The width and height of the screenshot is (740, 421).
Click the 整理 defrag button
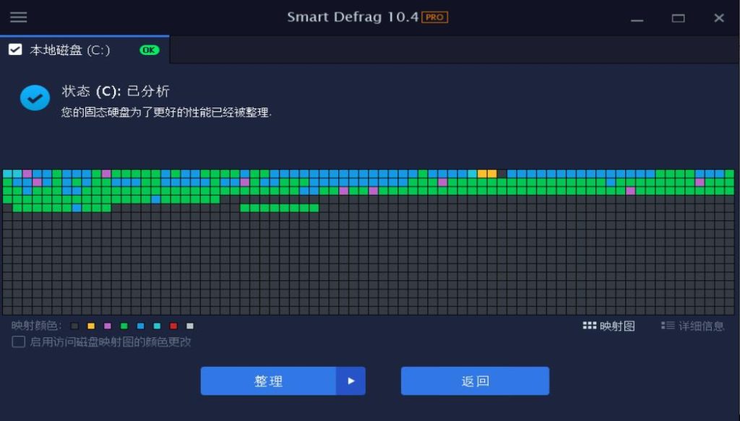tap(268, 381)
